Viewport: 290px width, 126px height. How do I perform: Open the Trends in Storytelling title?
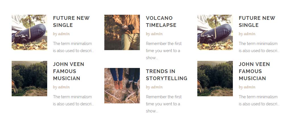click(166, 75)
